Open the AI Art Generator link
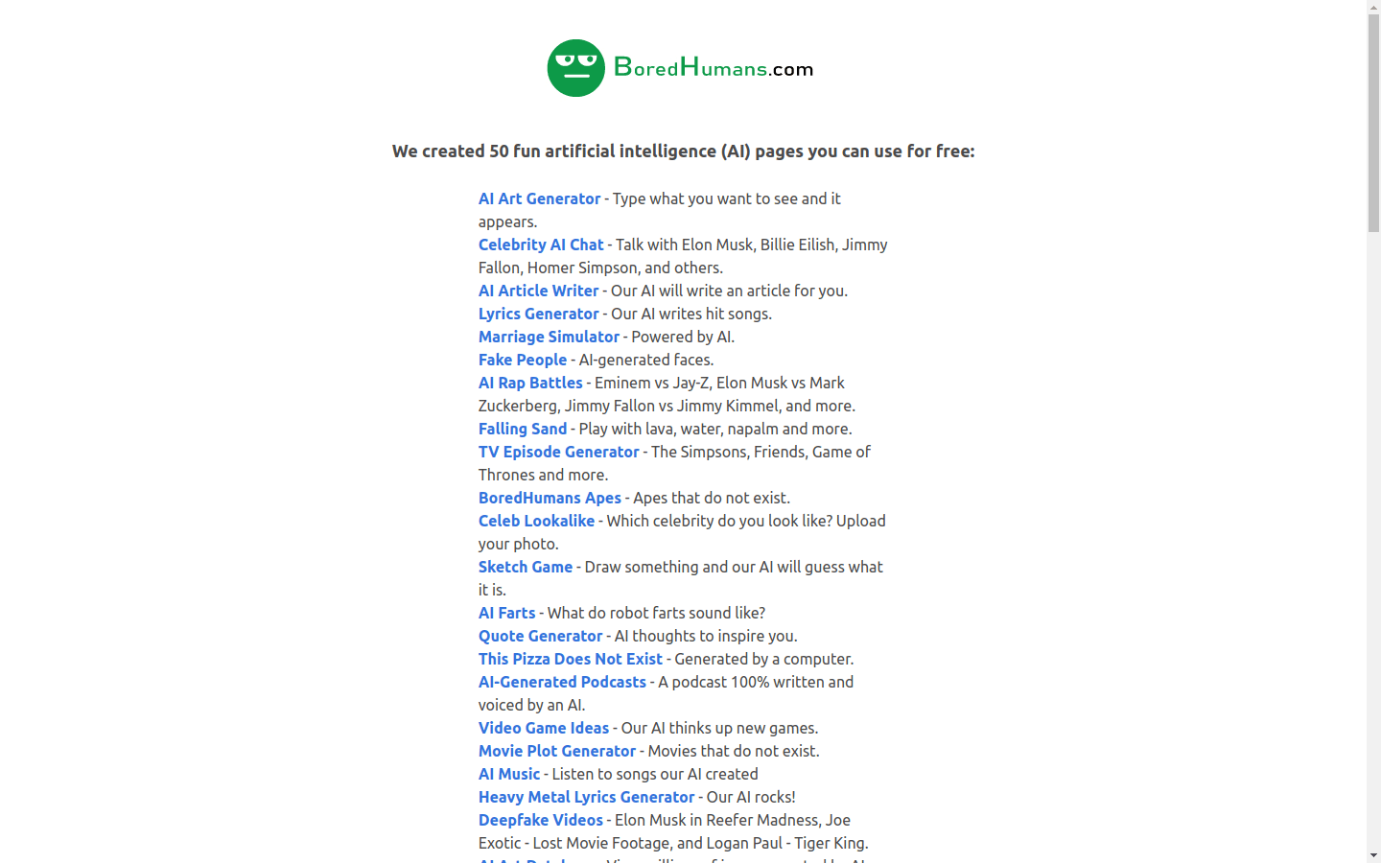The image size is (1381, 863). pos(539,198)
